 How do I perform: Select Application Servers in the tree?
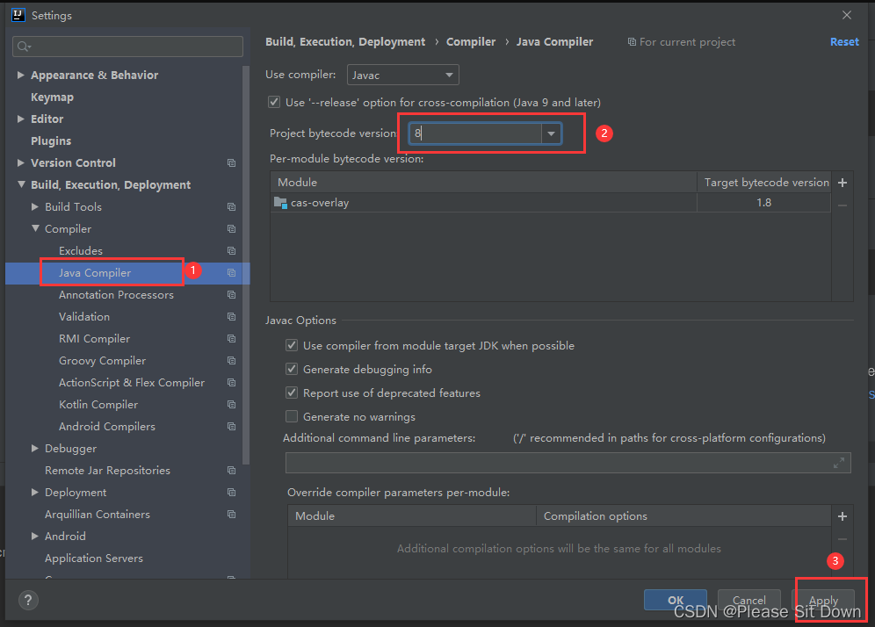[x=94, y=559]
